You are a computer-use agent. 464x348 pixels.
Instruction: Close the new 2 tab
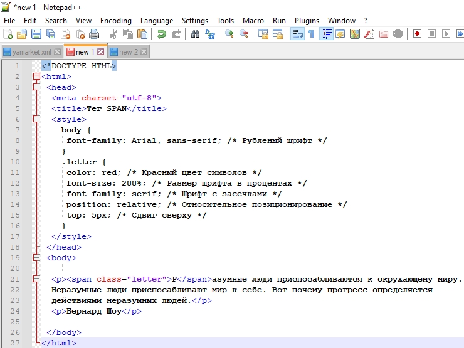click(144, 52)
